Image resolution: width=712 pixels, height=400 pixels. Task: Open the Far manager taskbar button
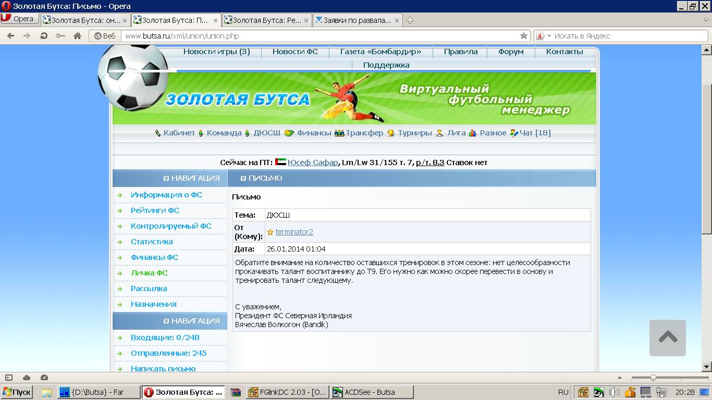(x=98, y=392)
